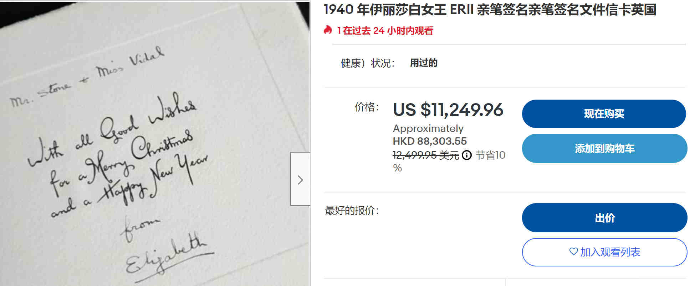The width and height of the screenshot is (695, 286).
Task: Click the 健康）状况 condition label
Action: coord(368,63)
